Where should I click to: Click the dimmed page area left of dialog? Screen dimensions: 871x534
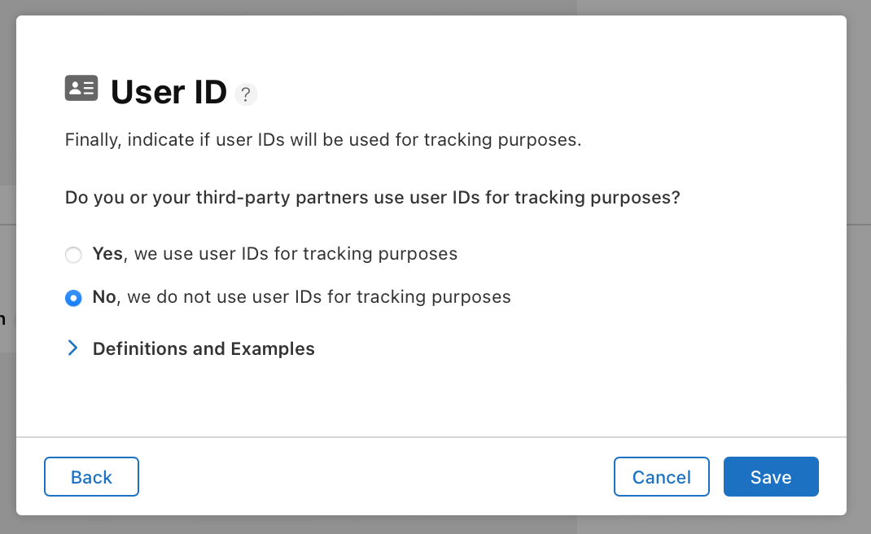(x=8, y=267)
